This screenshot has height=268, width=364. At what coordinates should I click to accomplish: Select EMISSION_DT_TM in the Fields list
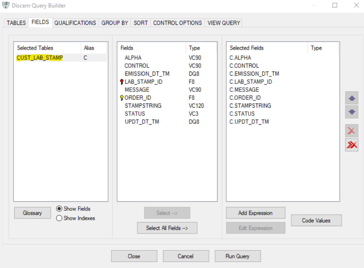coord(147,73)
